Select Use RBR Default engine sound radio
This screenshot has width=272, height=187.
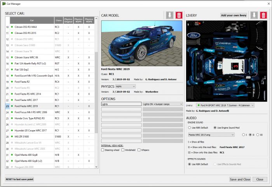pyautogui.click(x=190, y=127)
